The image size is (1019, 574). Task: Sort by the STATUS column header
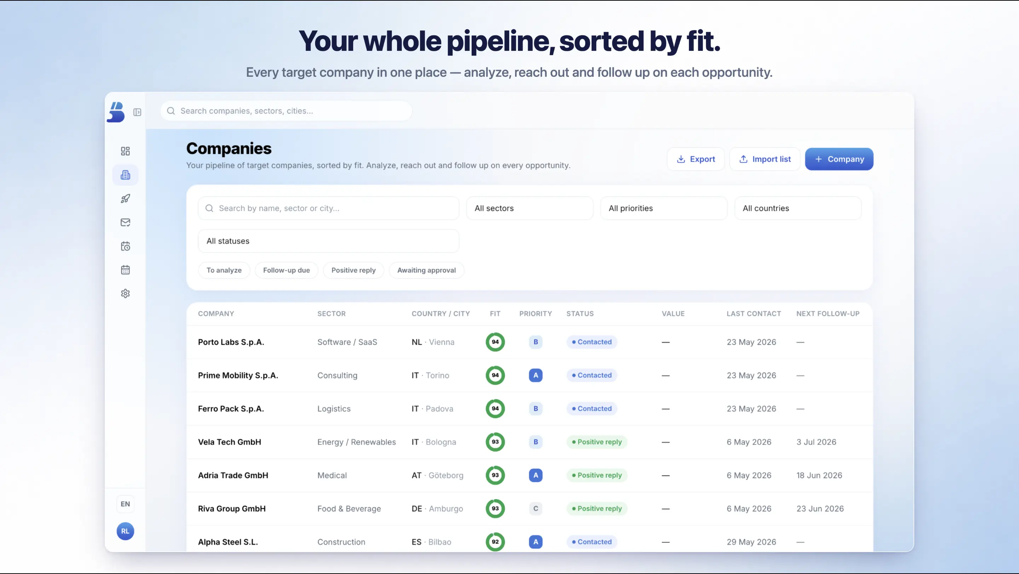click(x=580, y=314)
